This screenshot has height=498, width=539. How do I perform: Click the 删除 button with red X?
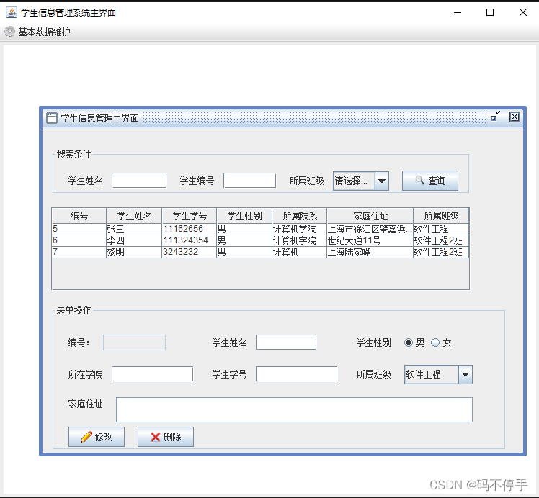pyautogui.click(x=166, y=437)
